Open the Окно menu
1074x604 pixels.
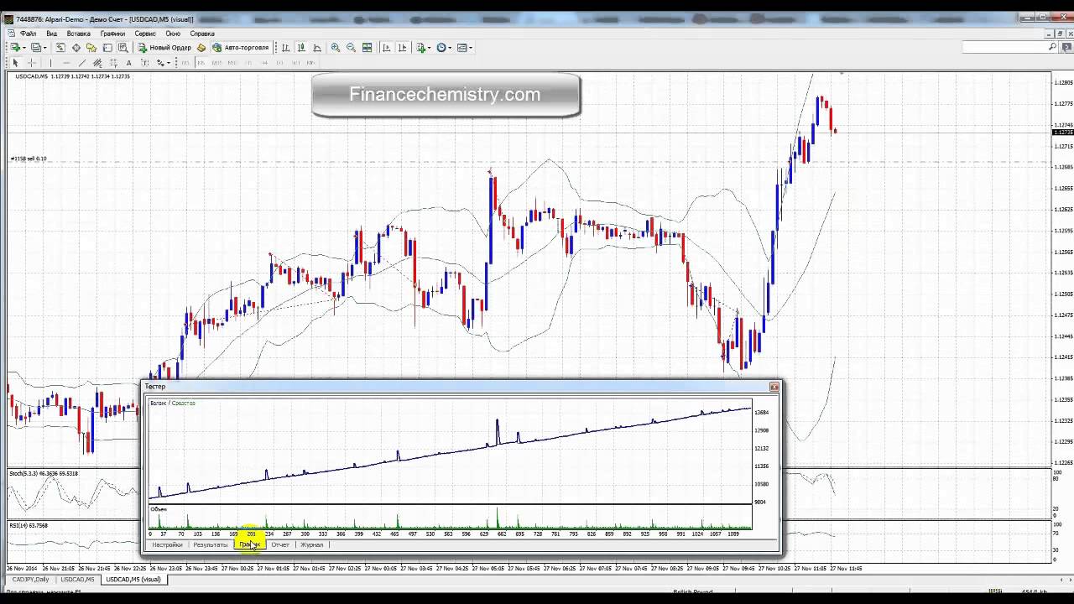[173, 34]
